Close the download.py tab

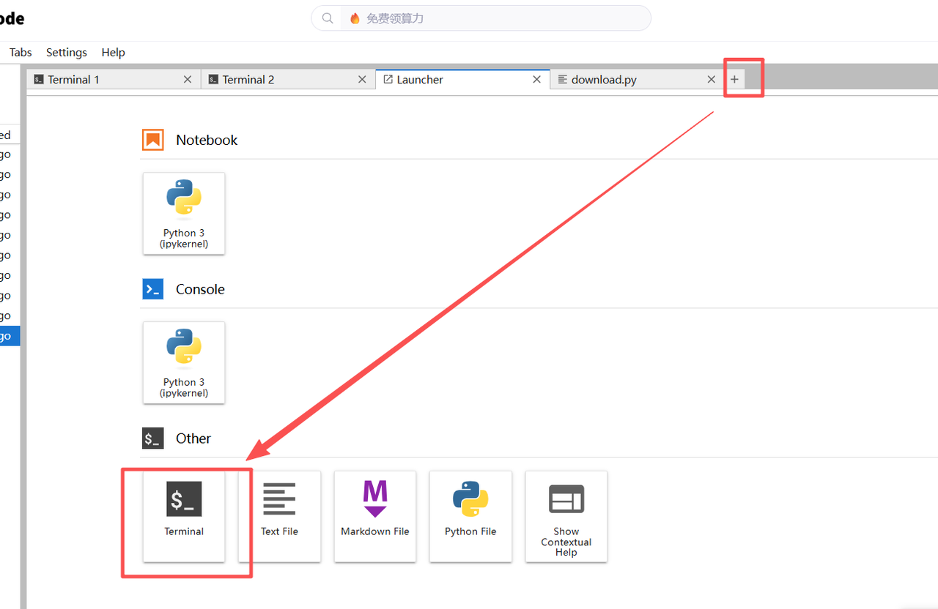click(x=711, y=79)
